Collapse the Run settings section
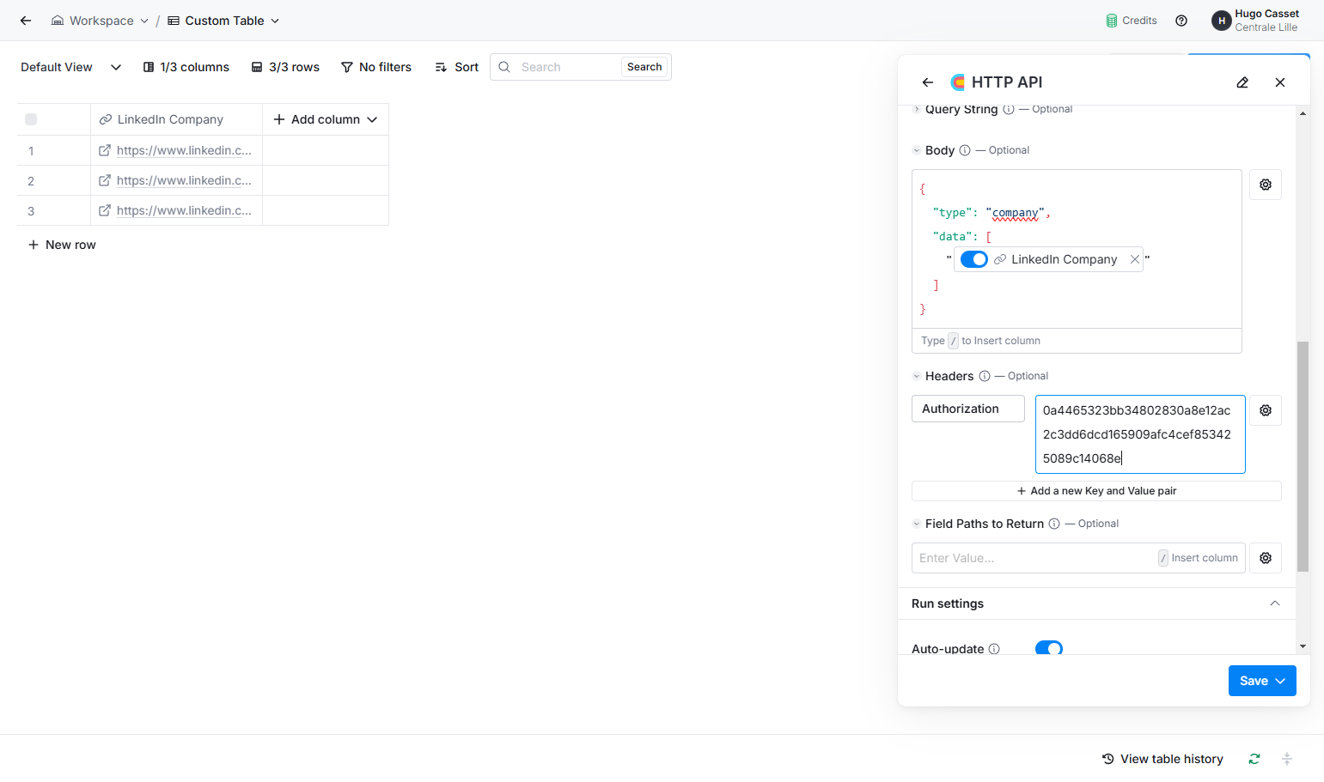The height and width of the screenshot is (782, 1324). pyautogui.click(x=1275, y=603)
